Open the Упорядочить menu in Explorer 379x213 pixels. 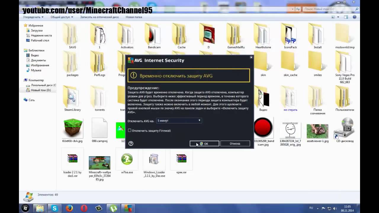(x=33, y=17)
